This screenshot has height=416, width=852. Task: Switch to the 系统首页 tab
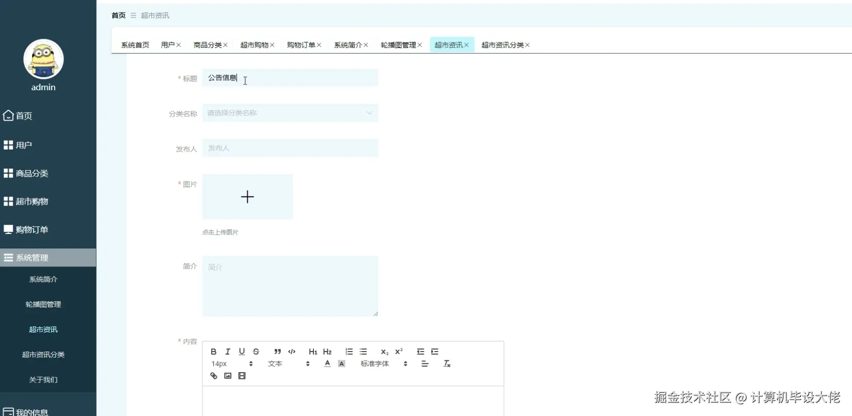[135, 45]
